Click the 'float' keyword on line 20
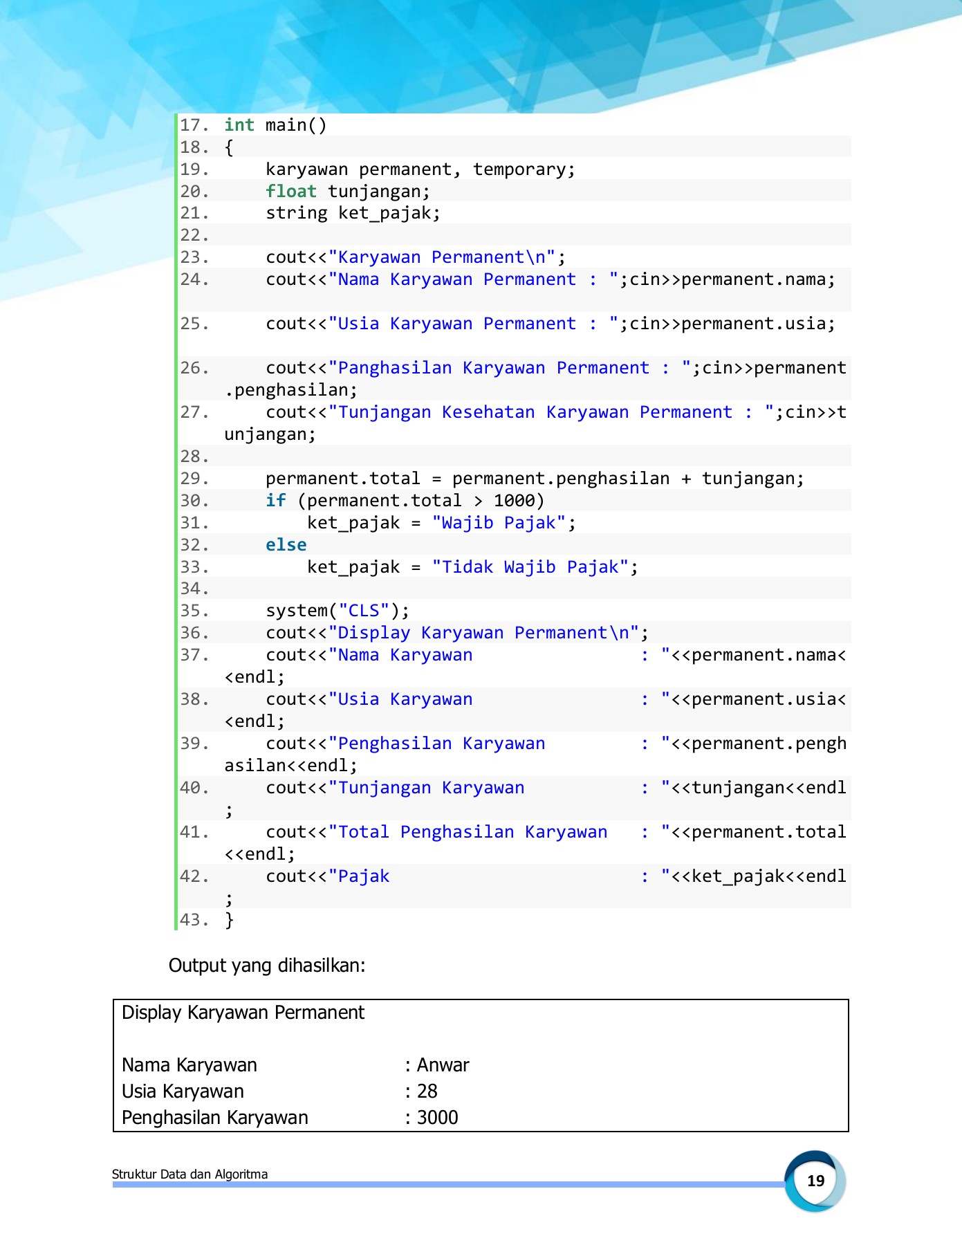Screen dimensions: 962x1245 [291, 192]
